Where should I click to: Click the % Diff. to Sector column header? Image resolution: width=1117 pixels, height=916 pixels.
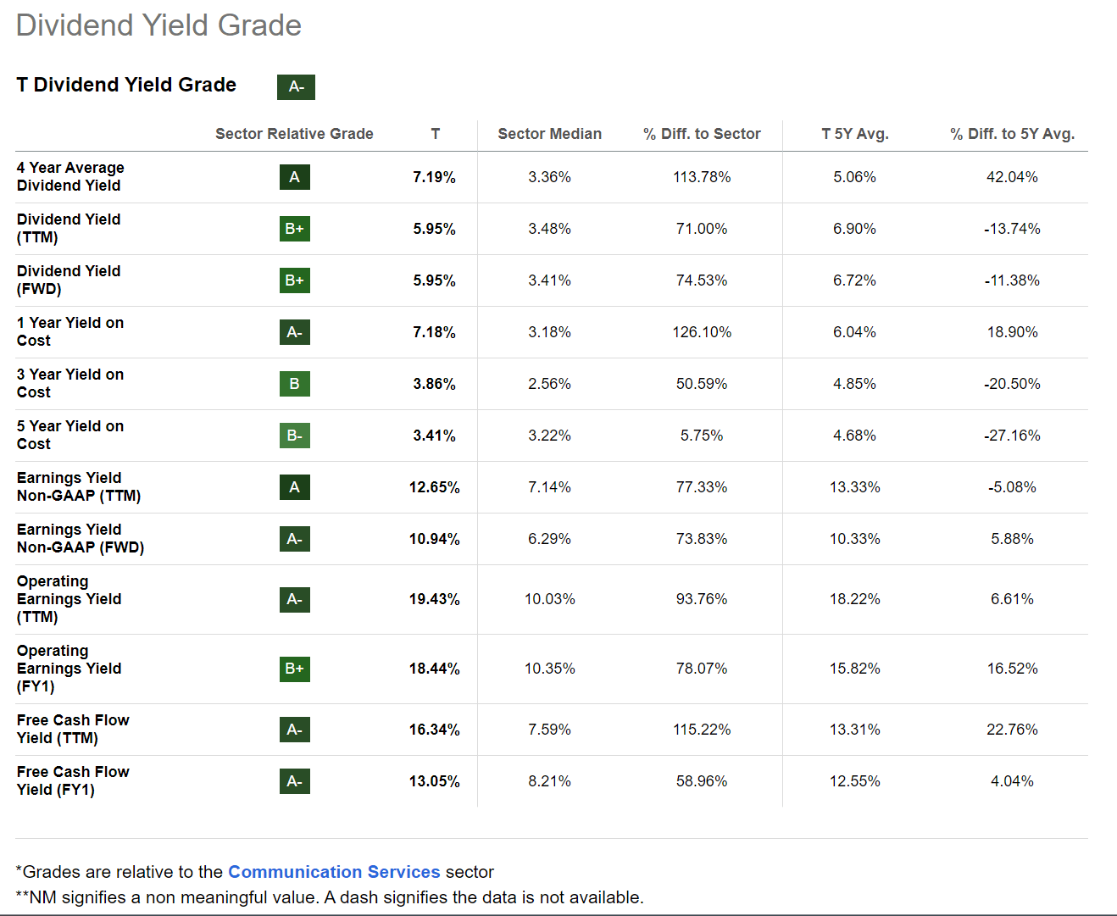click(x=702, y=134)
